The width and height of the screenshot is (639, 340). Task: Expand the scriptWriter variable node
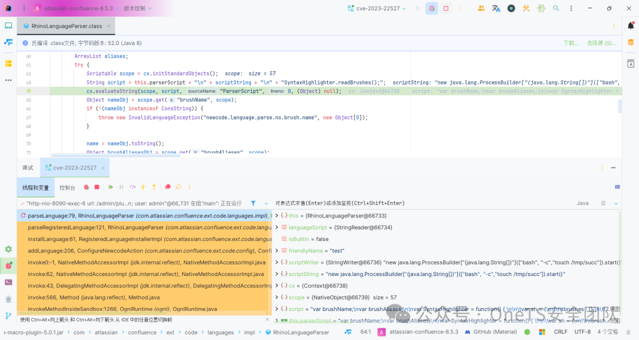277,262
